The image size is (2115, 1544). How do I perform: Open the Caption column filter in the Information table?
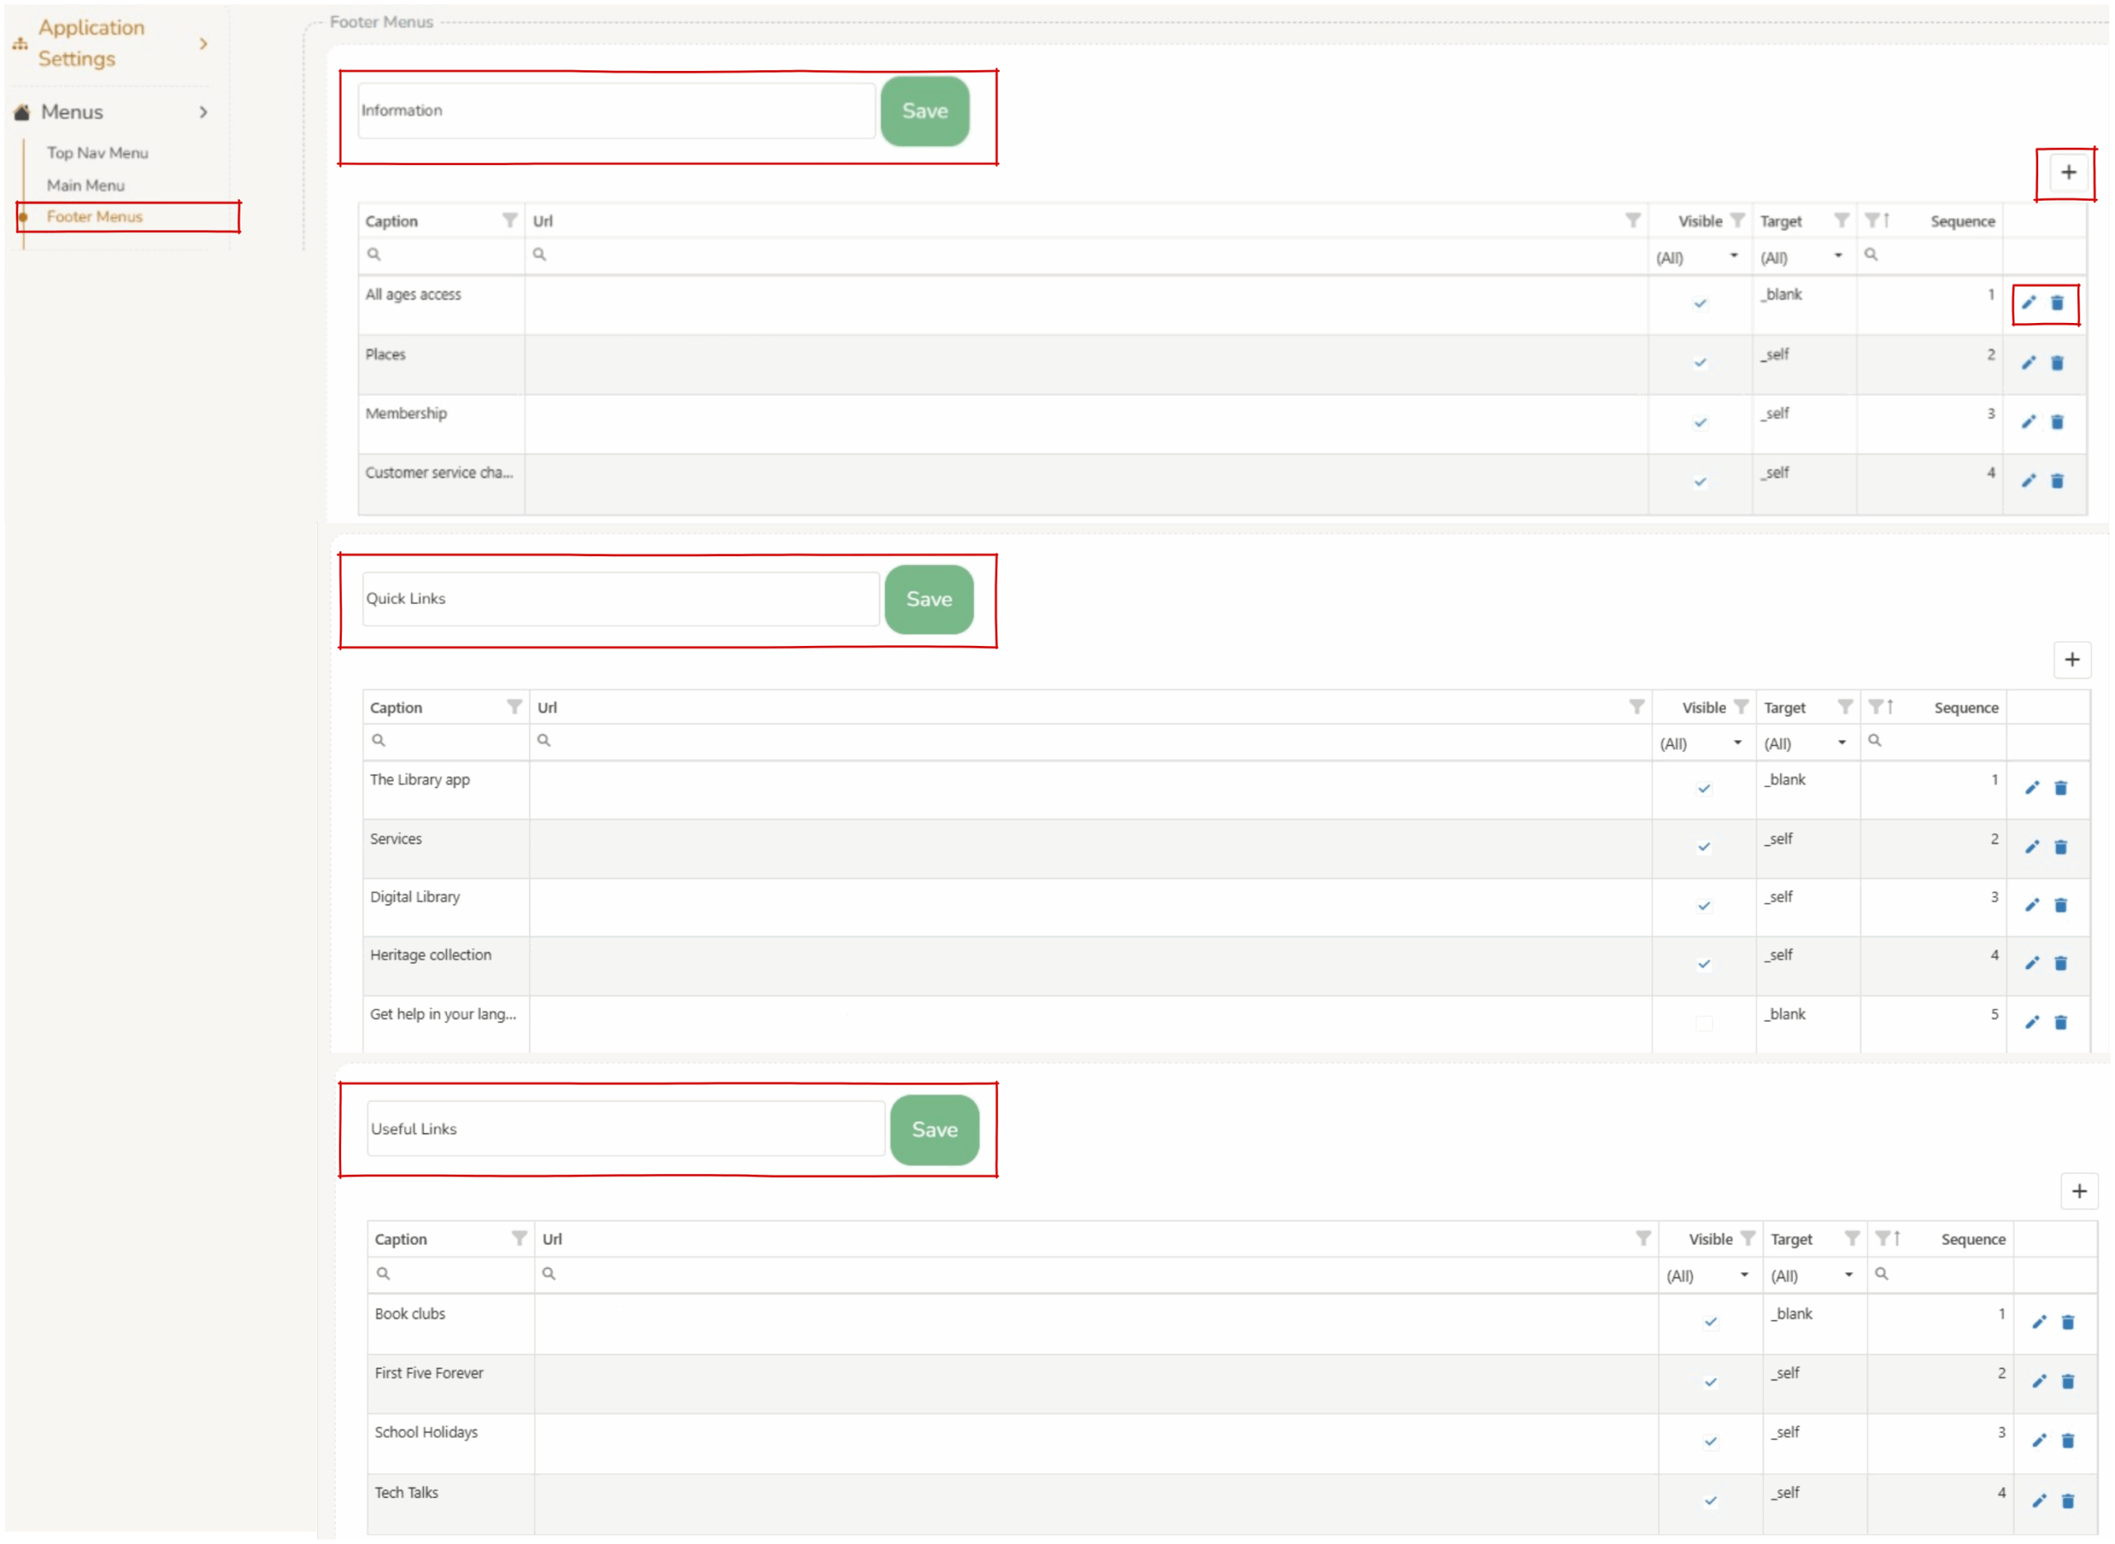point(510,220)
